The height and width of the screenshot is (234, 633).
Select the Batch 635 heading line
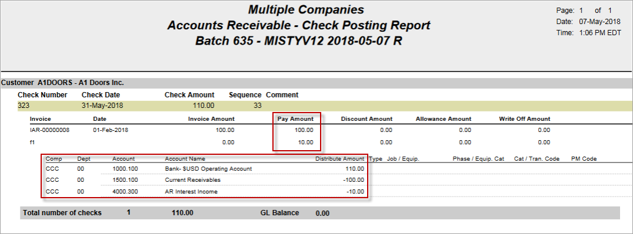pyautogui.click(x=298, y=40)
